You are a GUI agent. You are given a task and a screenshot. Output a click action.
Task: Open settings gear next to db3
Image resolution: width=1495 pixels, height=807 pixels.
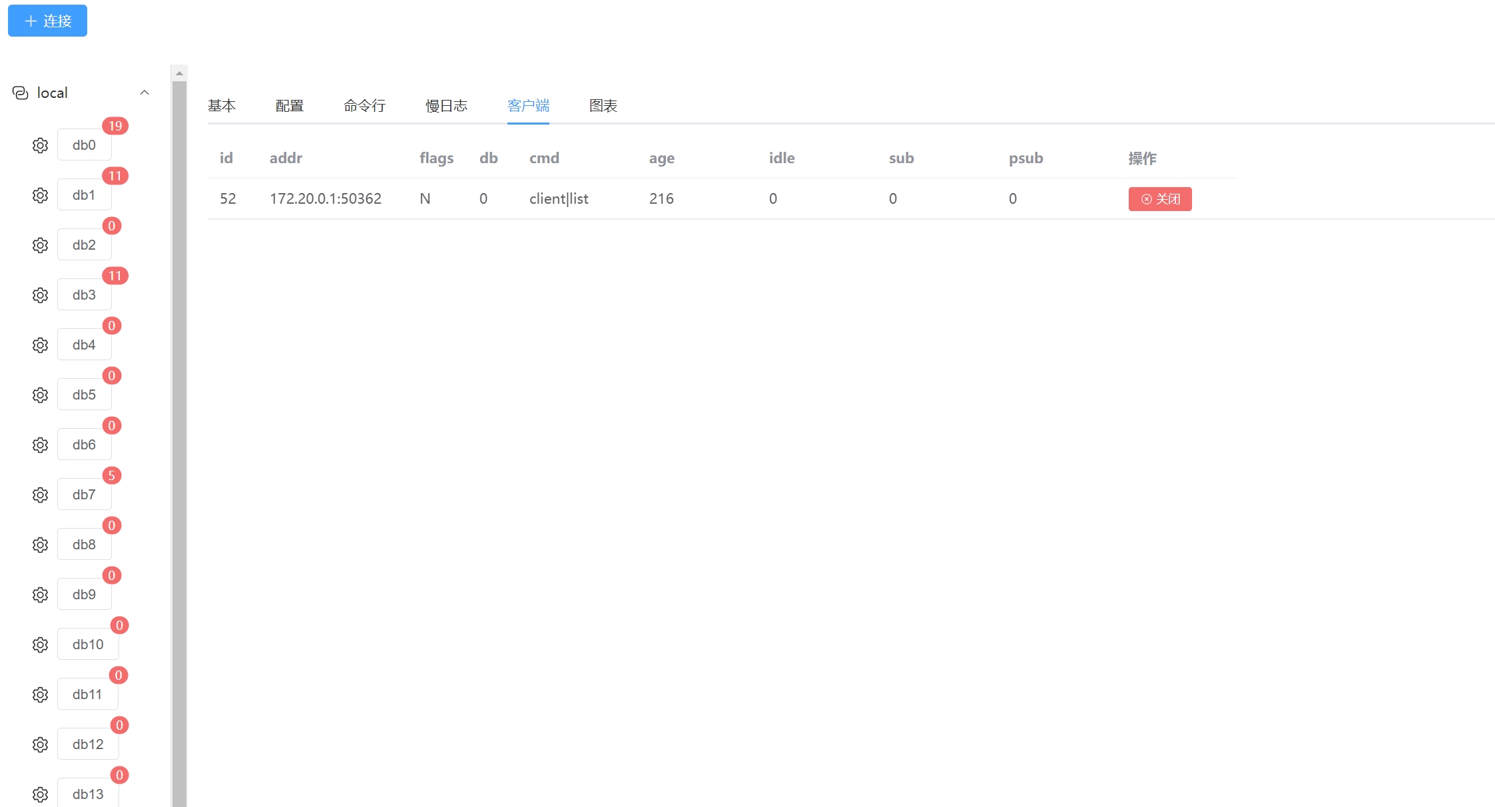(40, 295)
